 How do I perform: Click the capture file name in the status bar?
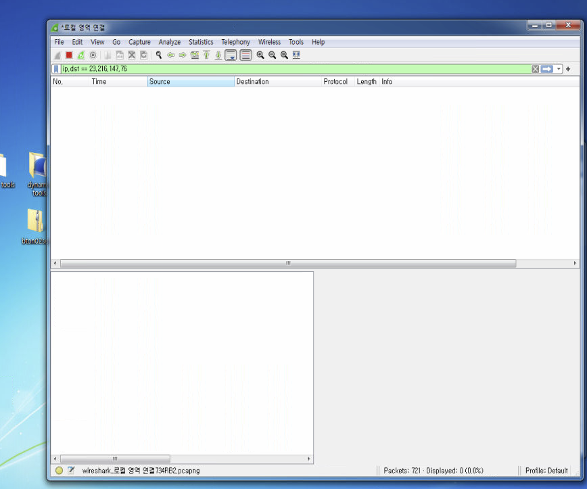[141, 471]
